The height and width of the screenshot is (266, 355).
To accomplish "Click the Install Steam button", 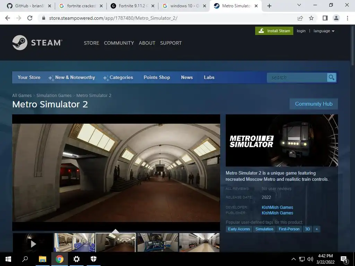I will click(x=274, y=31).
